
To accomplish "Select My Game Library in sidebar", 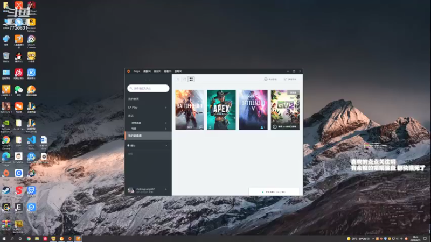I will tap(148, 136).
